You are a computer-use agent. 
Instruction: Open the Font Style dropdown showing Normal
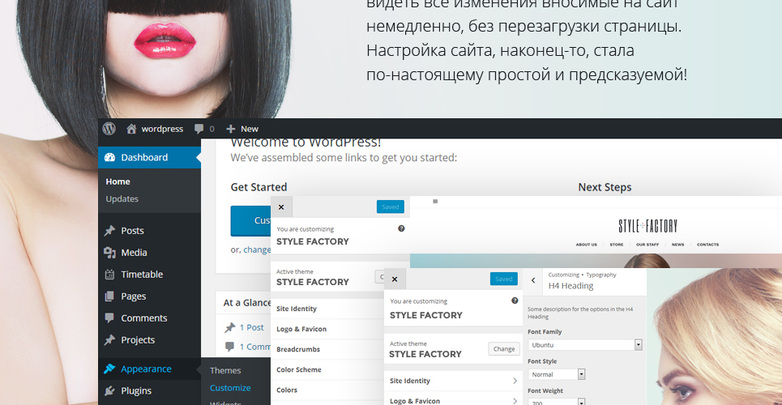tap(556, 374)
